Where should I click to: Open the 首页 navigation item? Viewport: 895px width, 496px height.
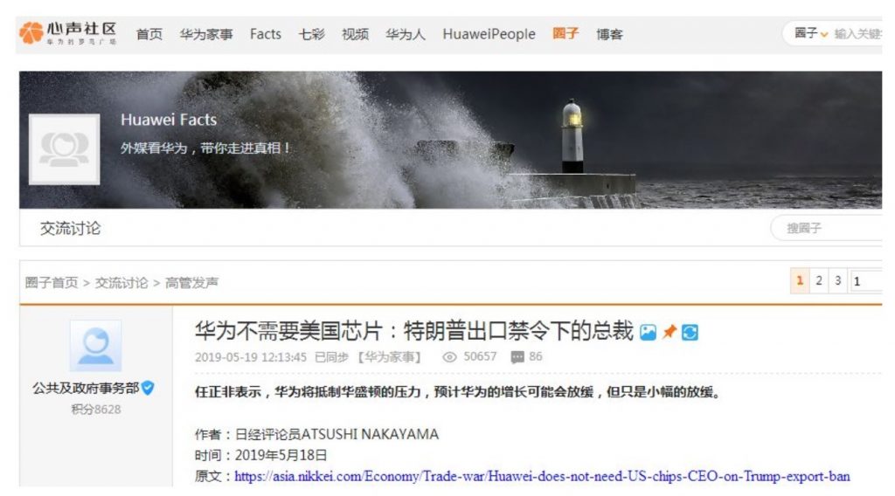tap(149, 34)
